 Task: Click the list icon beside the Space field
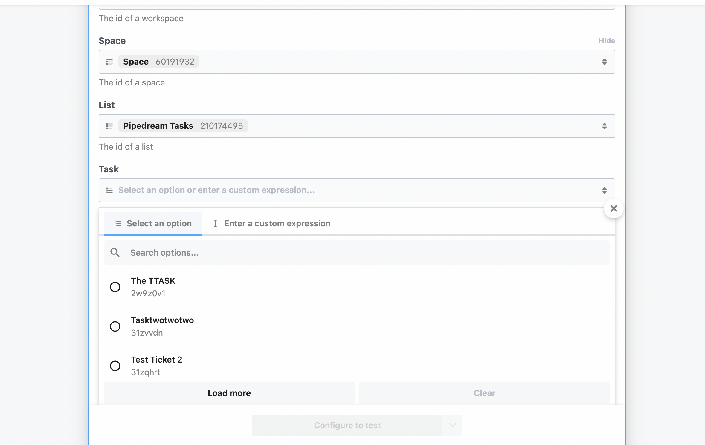(x=109, y=62)
